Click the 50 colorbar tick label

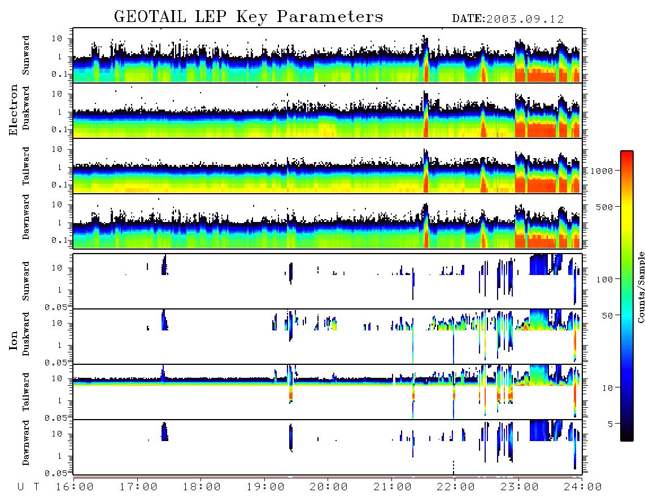(607, 316)
